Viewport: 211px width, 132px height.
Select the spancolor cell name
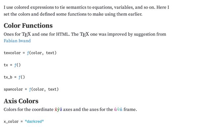[x=13, y=89]
